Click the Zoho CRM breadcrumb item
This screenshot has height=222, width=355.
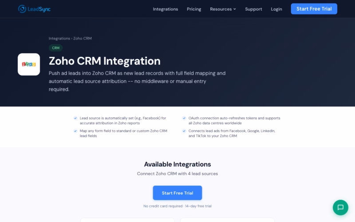coord(83,38)
